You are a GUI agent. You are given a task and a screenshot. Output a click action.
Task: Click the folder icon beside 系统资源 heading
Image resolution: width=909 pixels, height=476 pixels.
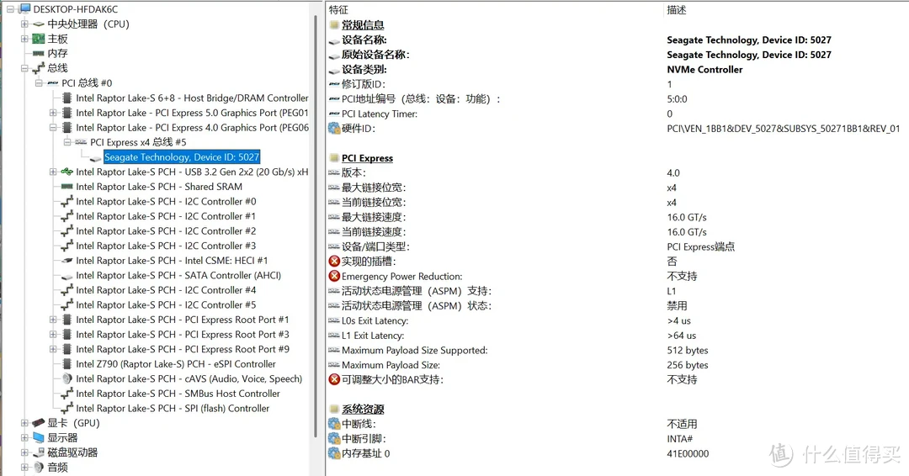pyautogui.click(x=334, y=409)
